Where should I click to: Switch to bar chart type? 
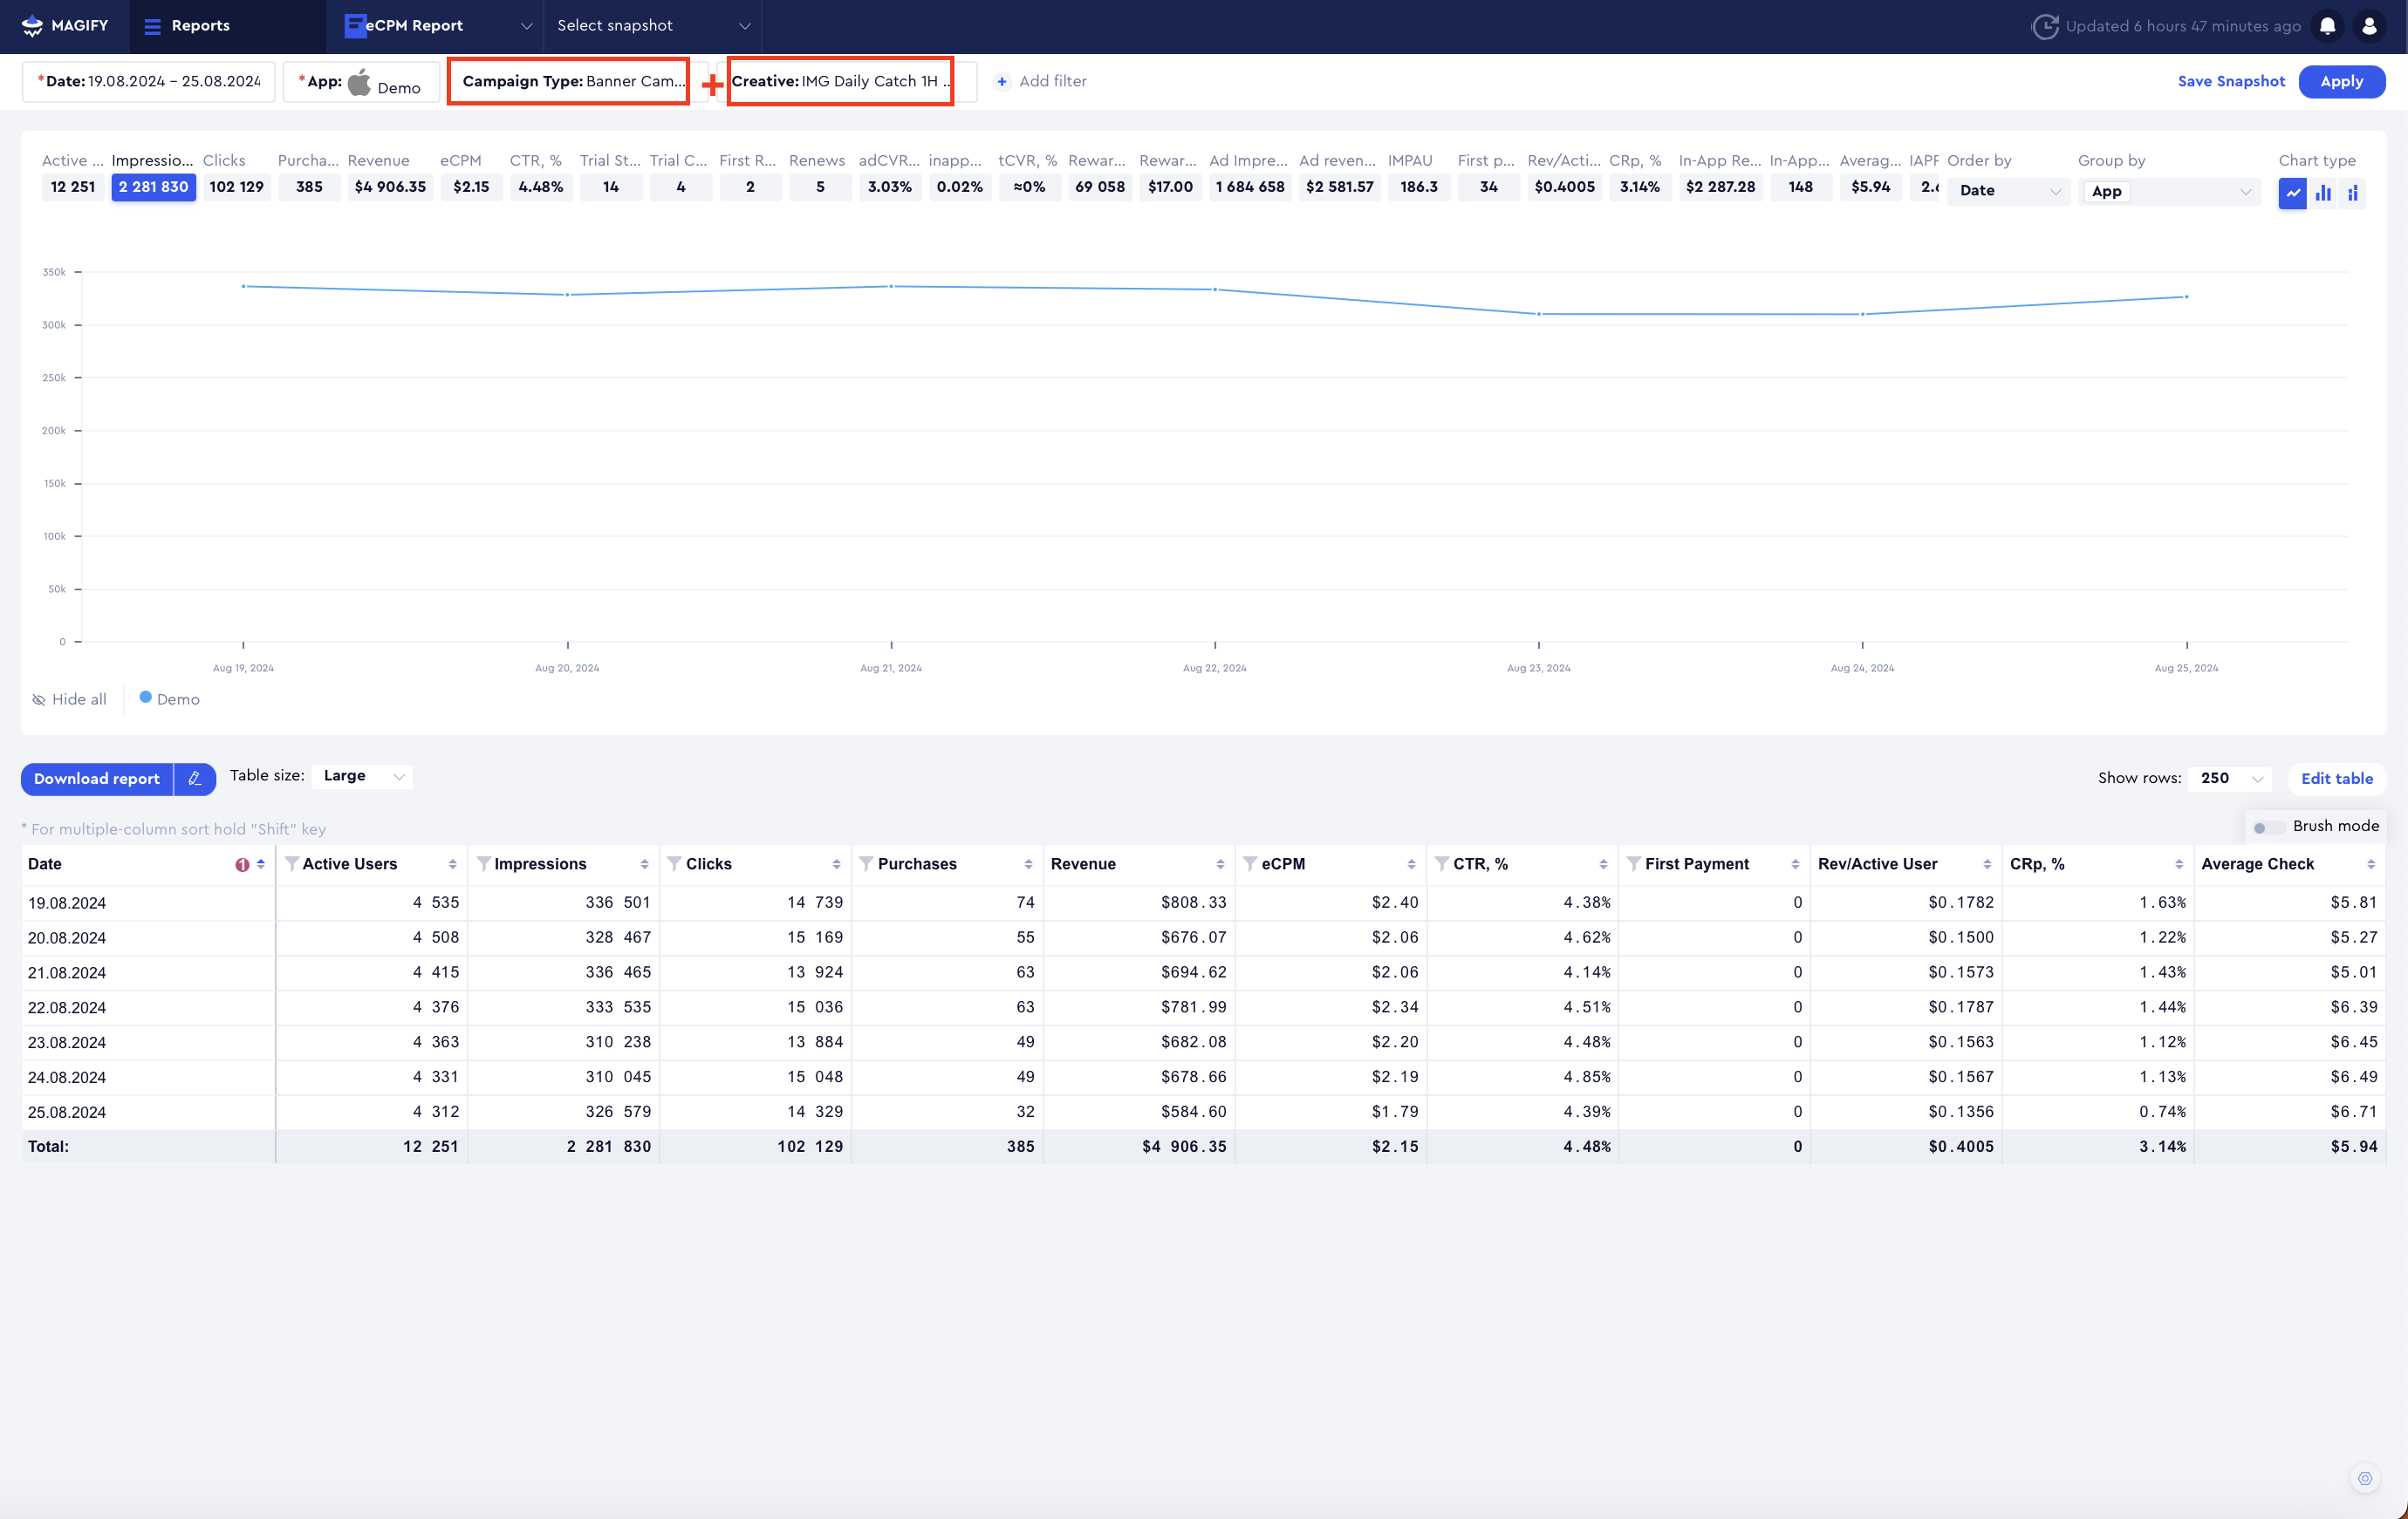tap(2322, 193)
